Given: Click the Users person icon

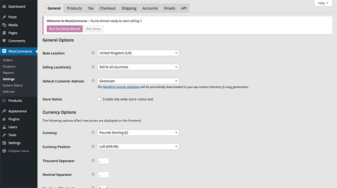Looking at the screenshot, I should (4, 127).
